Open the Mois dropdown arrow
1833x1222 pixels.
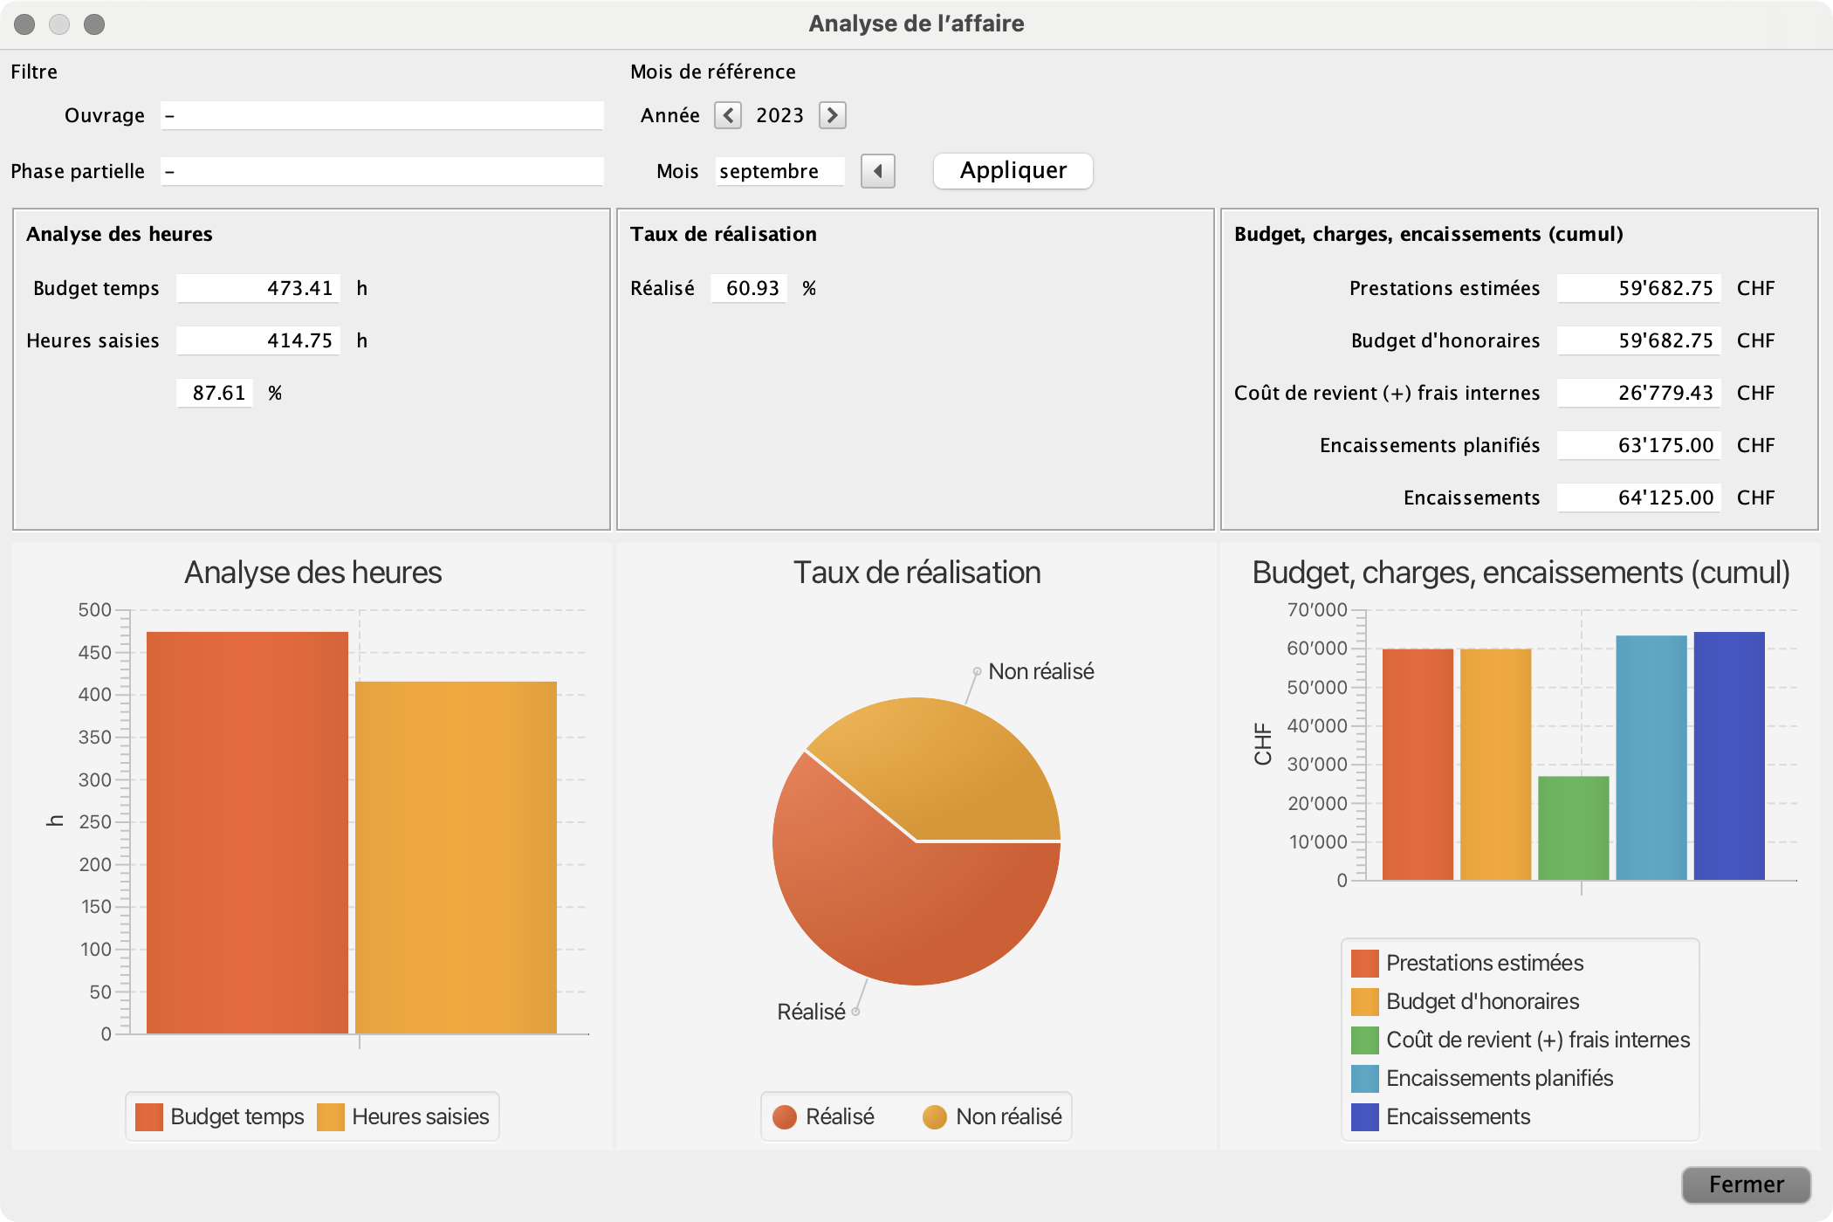coord(878,171)
